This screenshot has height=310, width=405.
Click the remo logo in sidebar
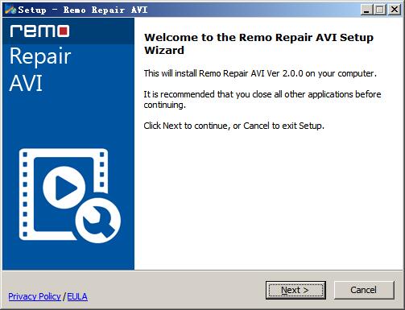tap(39, 31)
